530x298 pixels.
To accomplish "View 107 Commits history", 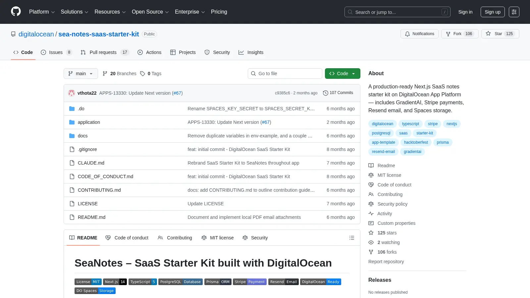I will pos(338,93).
